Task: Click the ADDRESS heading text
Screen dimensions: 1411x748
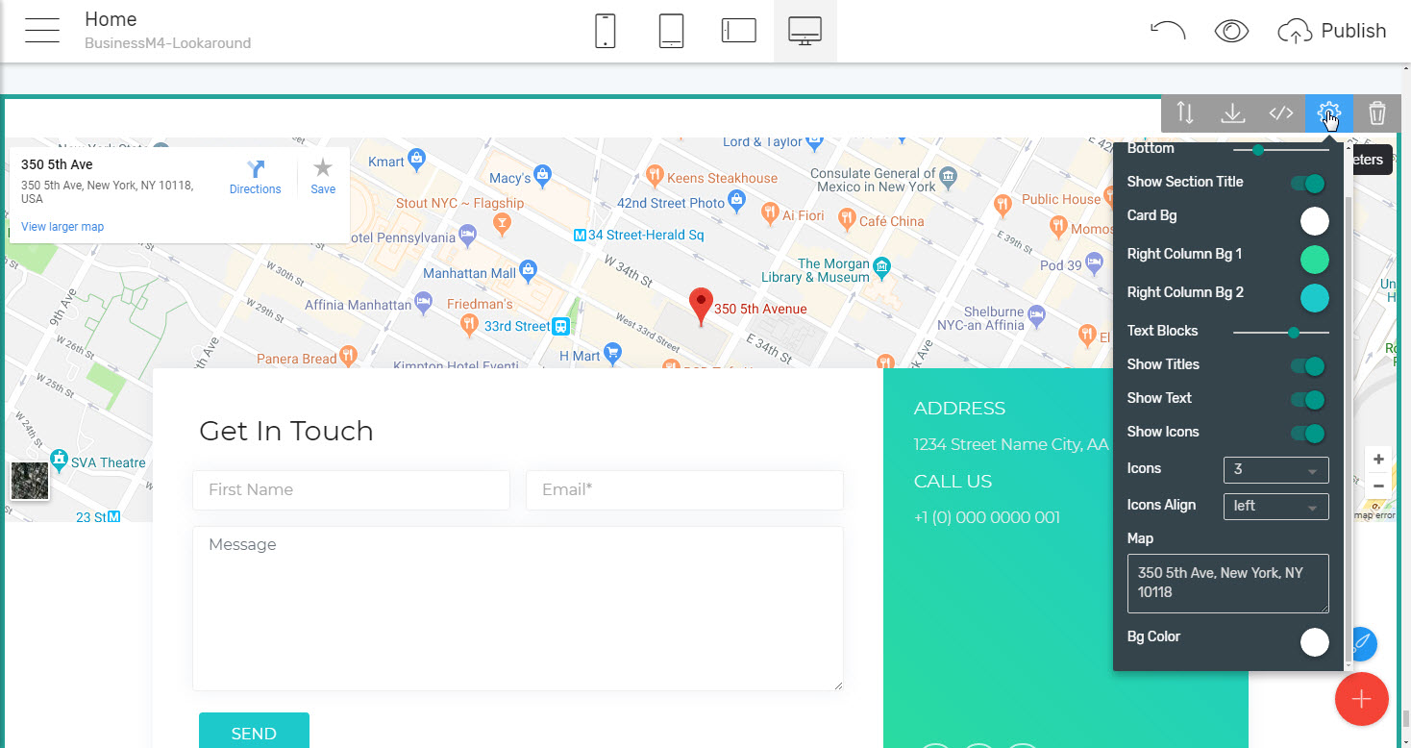Action: pyautogui.click(x=959, y=409)
